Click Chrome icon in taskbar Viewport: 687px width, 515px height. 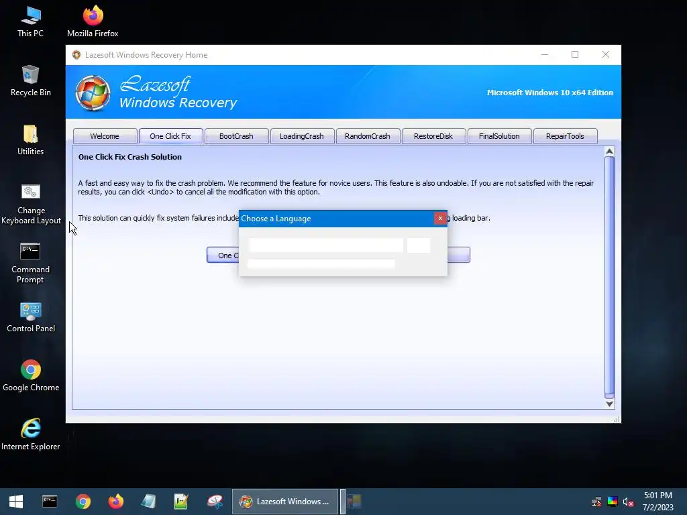pyautogui.click(x=83, y=502)
